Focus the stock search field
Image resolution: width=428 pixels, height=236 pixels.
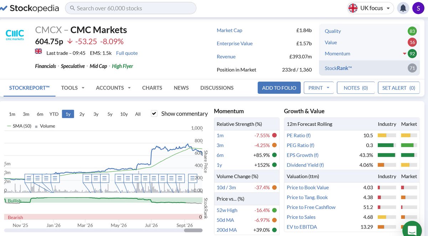tap(131, 8)
